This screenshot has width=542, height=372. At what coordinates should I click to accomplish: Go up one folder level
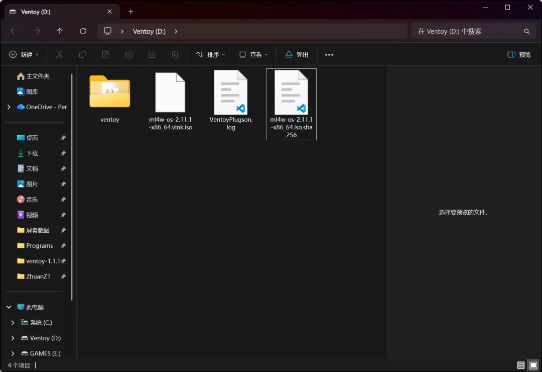pos(60,31)
